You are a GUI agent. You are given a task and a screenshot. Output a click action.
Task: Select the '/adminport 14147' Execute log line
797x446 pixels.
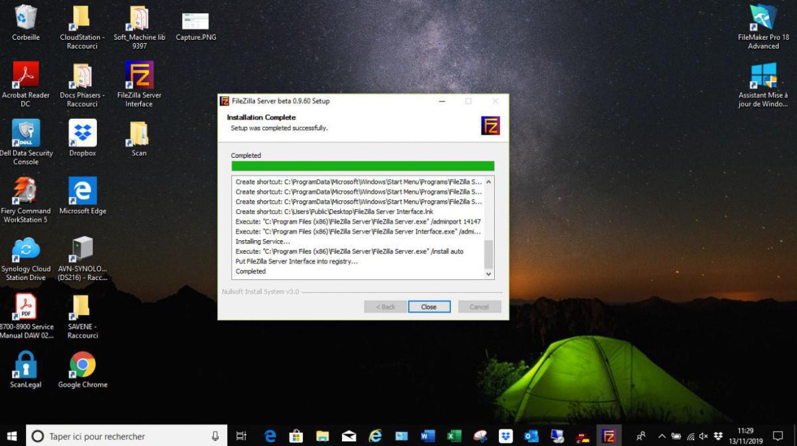(x=358, y=222)
